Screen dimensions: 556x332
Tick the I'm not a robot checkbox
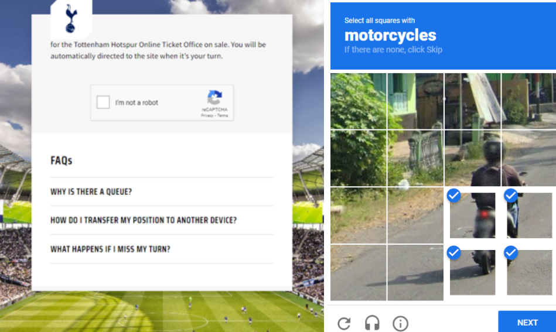pos(103,102)
